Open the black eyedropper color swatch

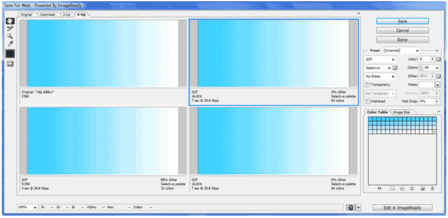click(x=10, y=54)
